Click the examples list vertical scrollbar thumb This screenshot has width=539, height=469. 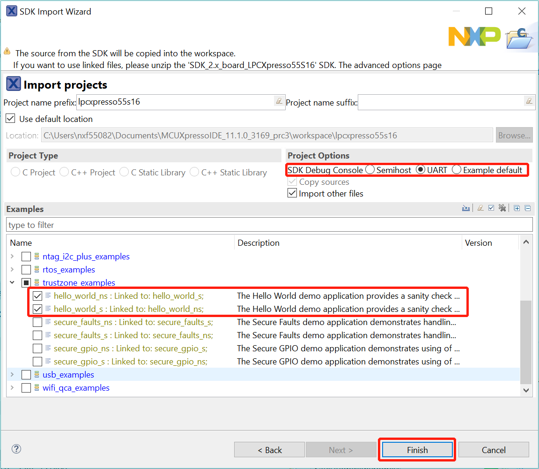pyautogui.click(x=526, y=341)
